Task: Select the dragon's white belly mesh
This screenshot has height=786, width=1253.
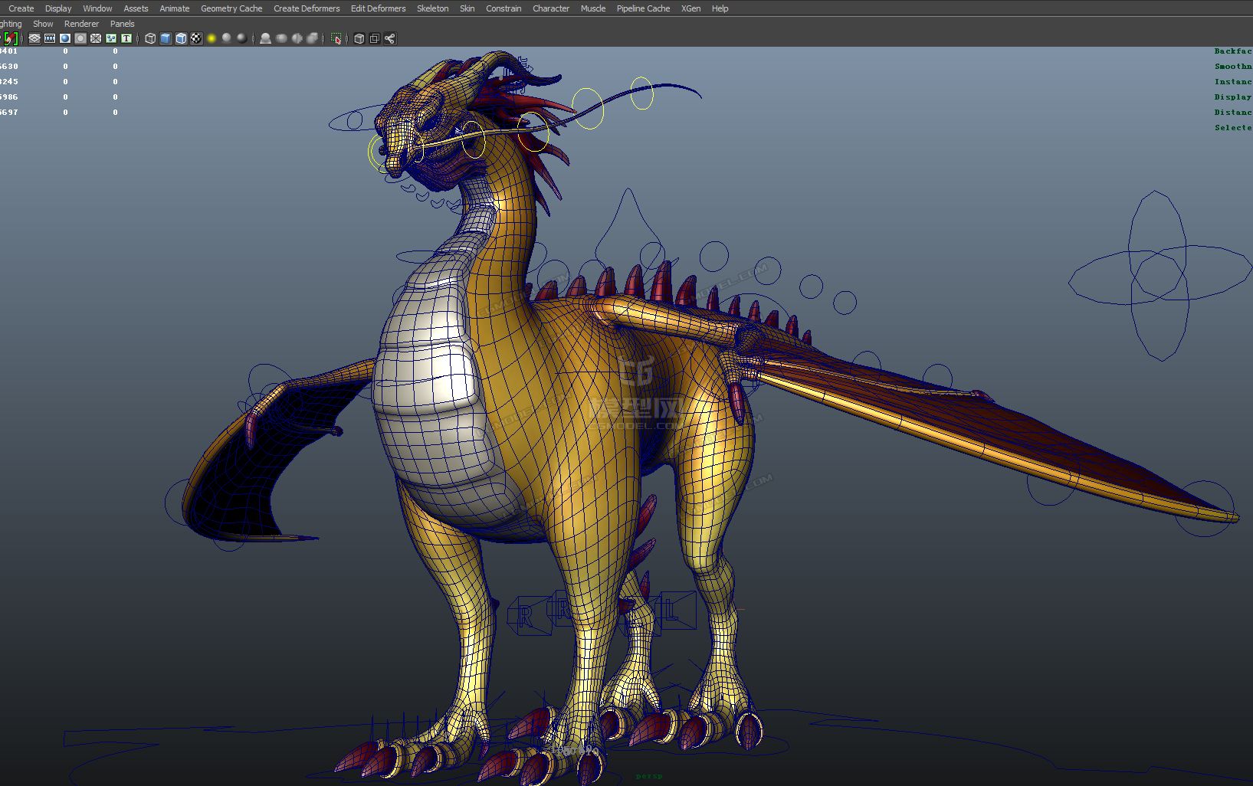Action: tap(429, 398)
